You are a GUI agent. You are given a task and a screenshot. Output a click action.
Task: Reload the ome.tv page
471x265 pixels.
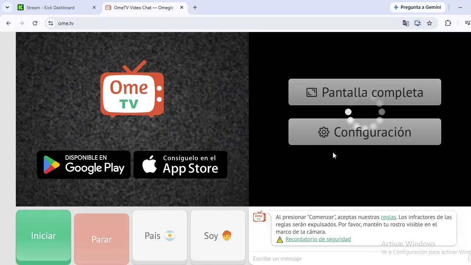click(x=35, y=23)
